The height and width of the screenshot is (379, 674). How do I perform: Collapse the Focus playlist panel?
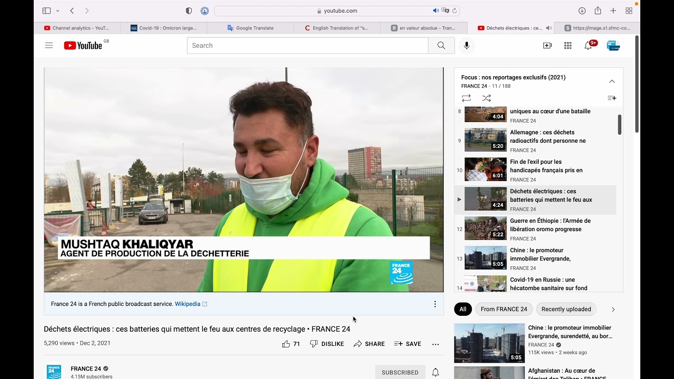point(612,81)
